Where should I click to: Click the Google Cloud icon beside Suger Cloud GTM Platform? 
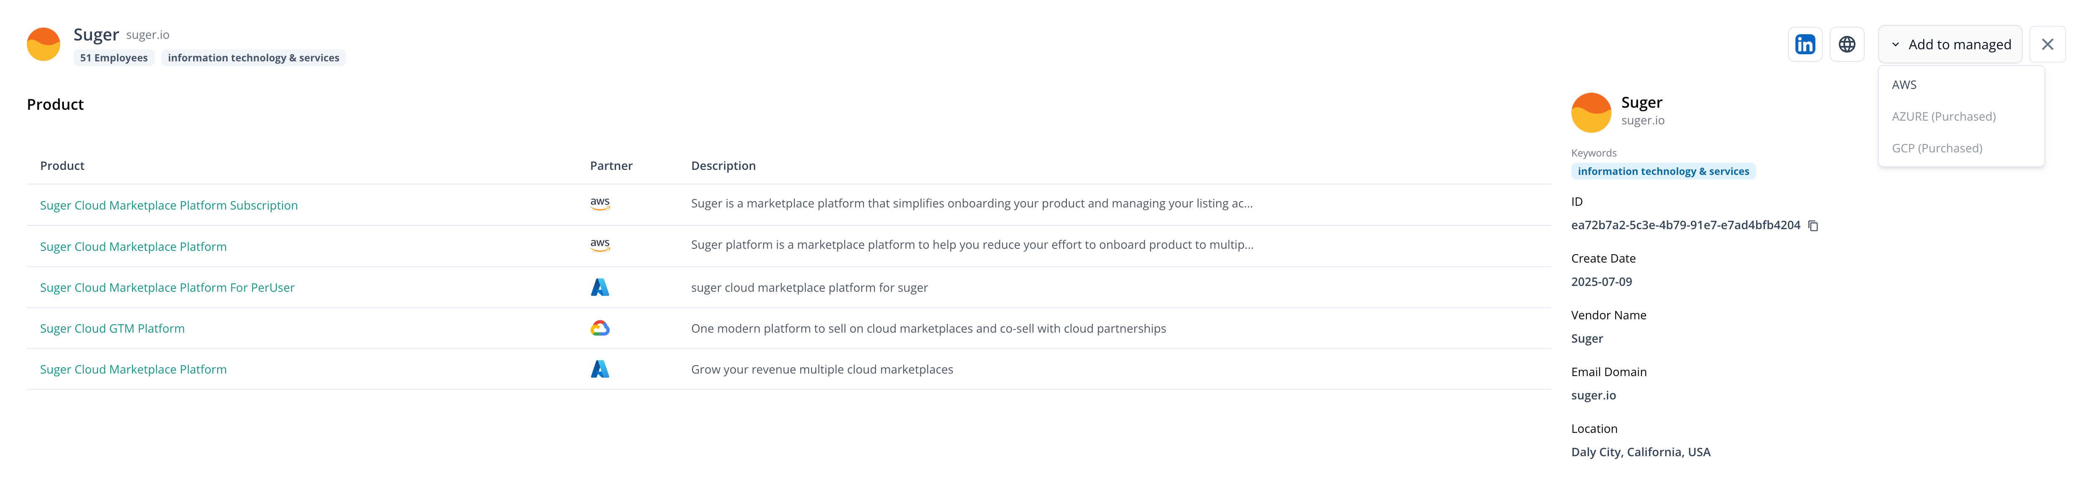click(x=600, y=328)
